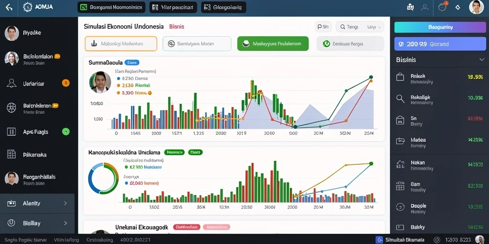Expand the Bisinis panel chevron
The width and height of the screenshot is (489, 244).
pyautogui.click(x=481, y=60)
